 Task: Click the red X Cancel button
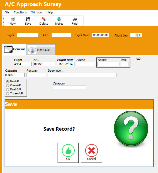[91, 153]
